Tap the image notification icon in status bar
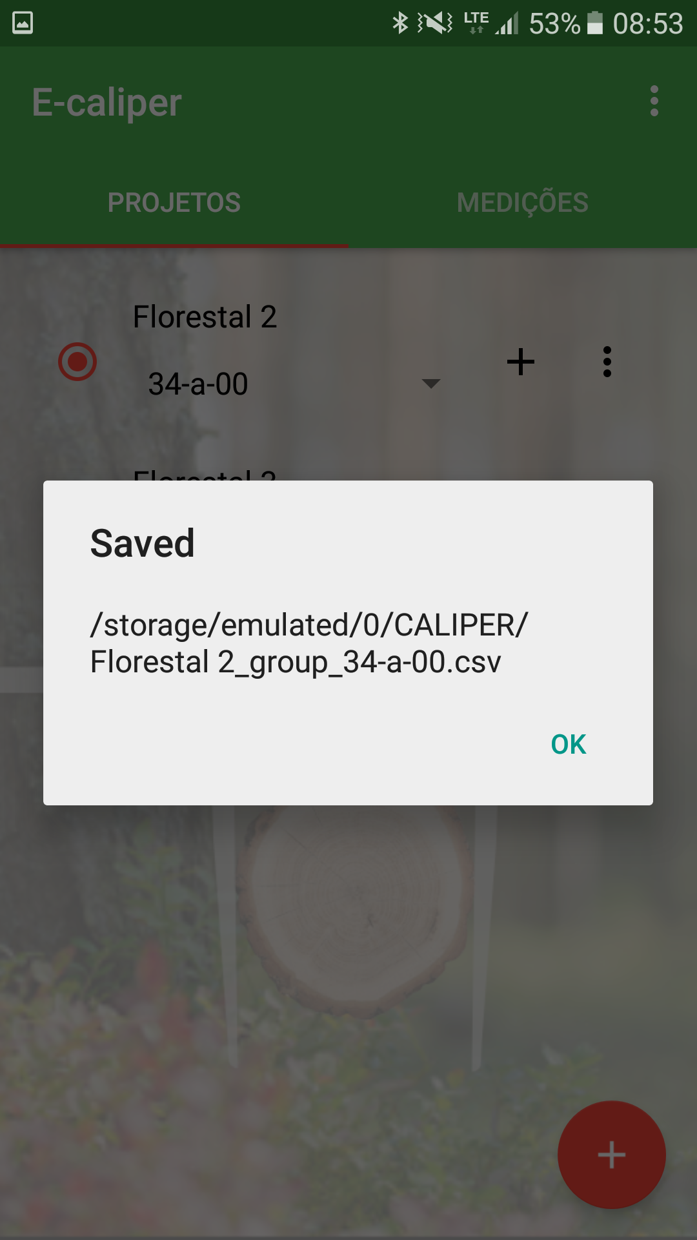 [23, 23]
